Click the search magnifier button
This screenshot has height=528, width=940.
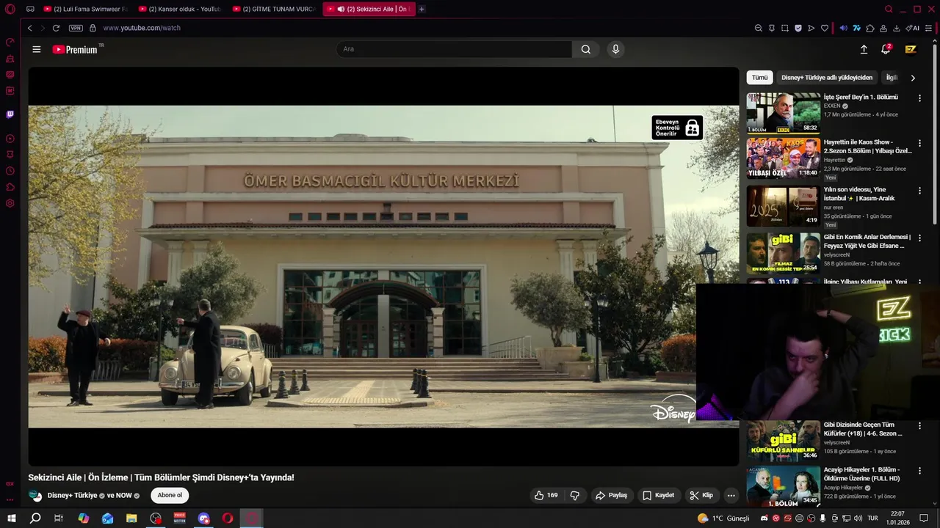tap(585, 49)
